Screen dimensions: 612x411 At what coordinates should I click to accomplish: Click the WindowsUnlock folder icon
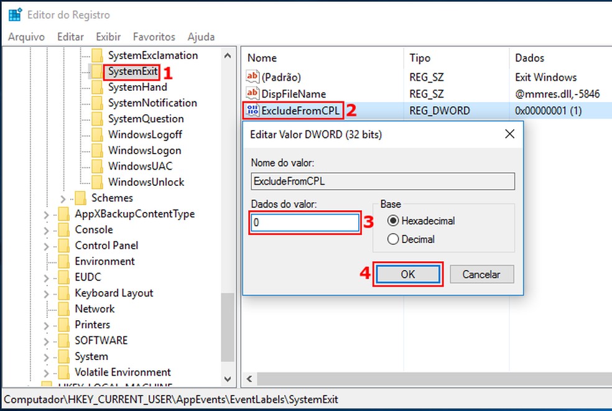pos(97,182)
